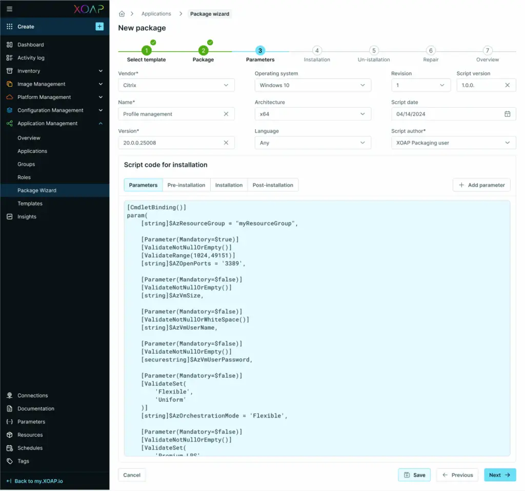Jump to step 7 Overview in wizard

click(x=487, y=51)
